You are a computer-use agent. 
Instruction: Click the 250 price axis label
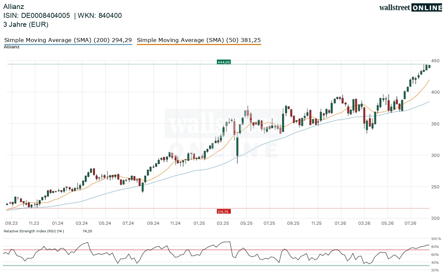[435, 187]
